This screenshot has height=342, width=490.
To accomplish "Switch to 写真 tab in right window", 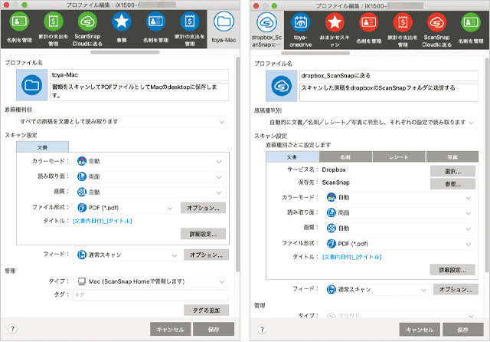I will 452,156.
